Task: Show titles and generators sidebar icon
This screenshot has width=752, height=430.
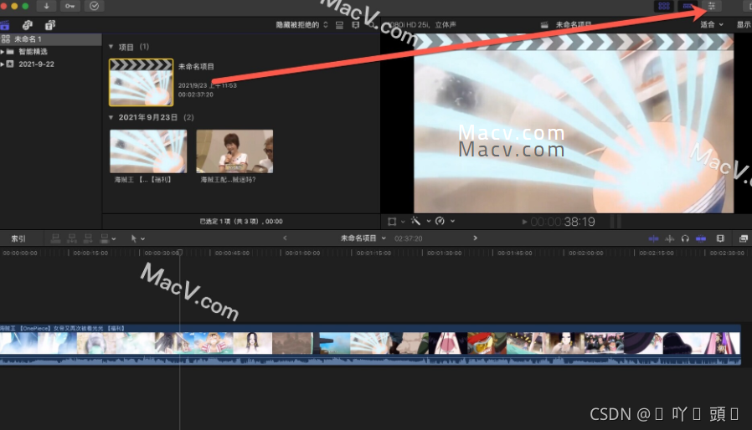Action: [x=50, y=25]
